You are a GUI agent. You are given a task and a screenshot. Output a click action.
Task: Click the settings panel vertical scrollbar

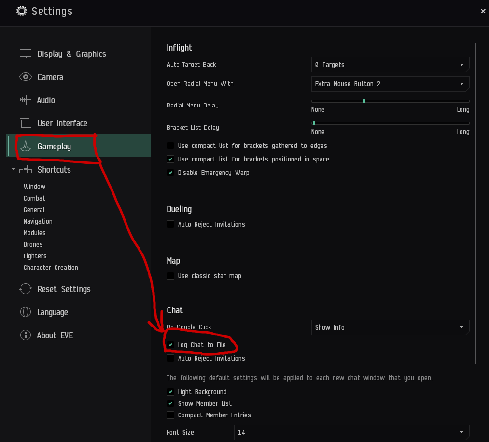coord(475,202)
